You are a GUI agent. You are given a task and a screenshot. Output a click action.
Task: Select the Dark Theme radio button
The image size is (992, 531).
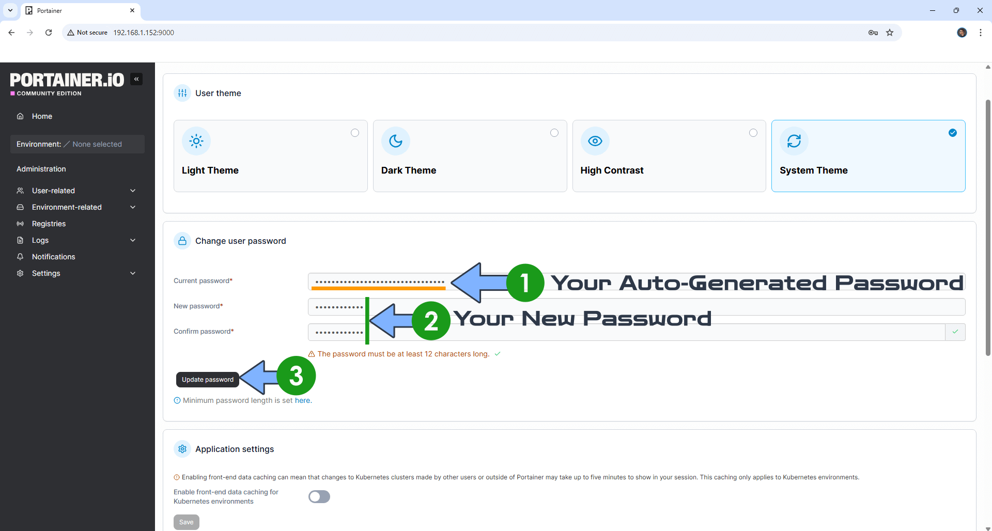[554, 133]
